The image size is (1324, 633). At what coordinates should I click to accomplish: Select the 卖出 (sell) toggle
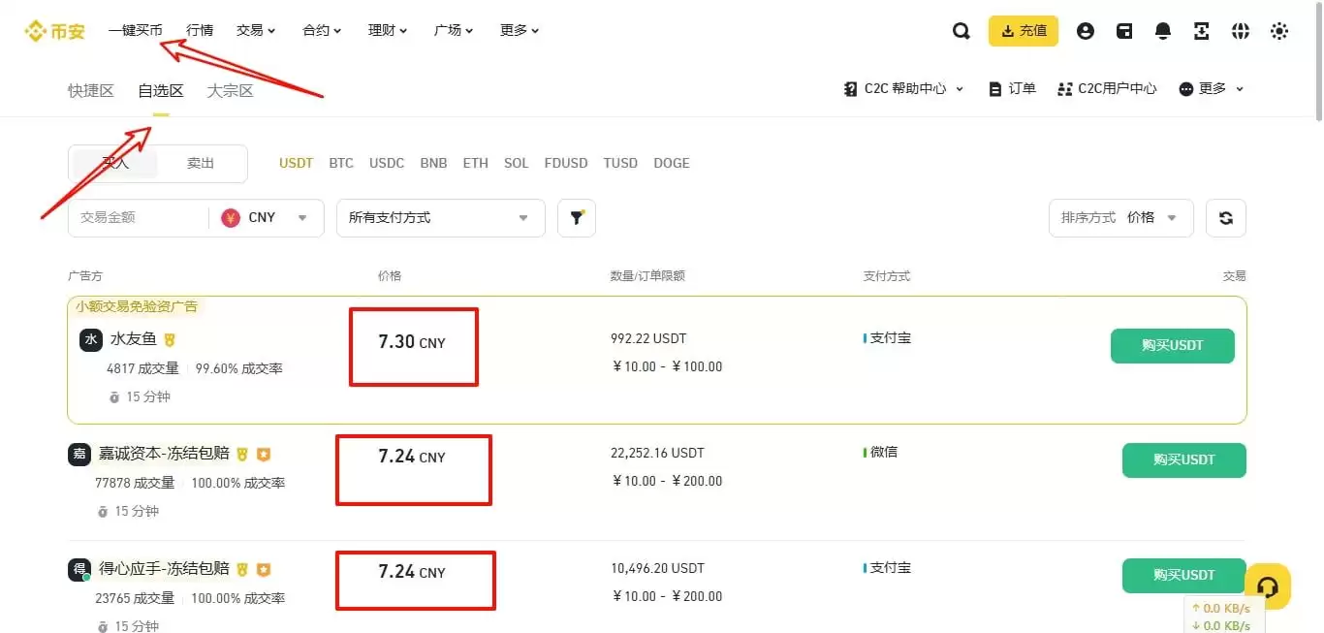point(201,163)
